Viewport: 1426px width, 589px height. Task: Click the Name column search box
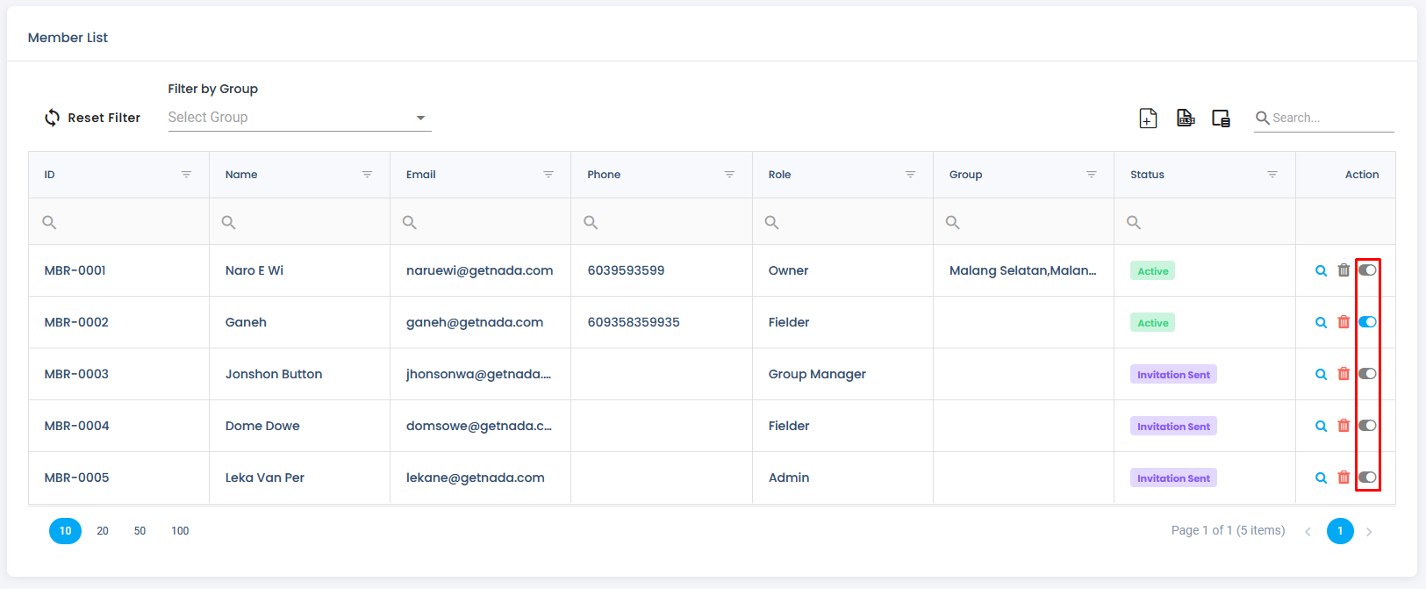299,222
